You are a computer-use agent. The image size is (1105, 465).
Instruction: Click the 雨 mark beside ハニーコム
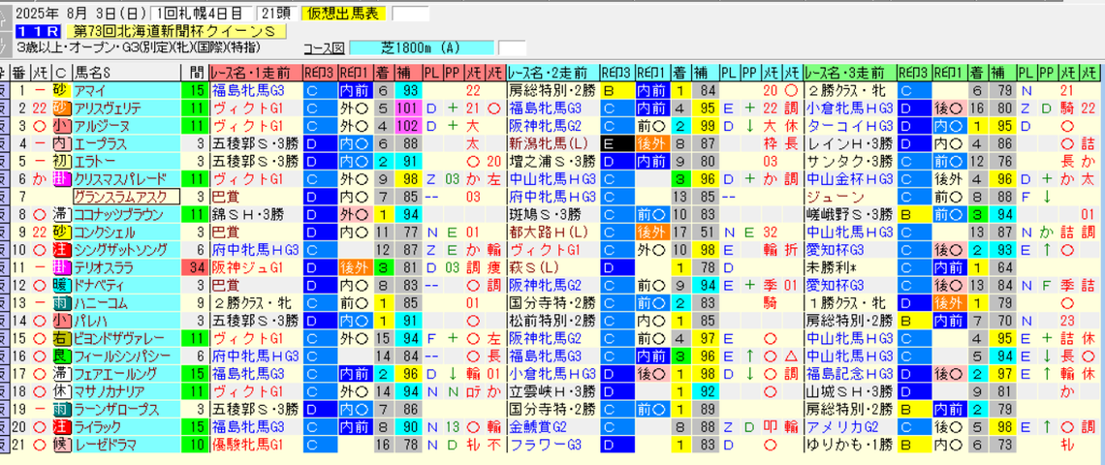coord(61,303)
